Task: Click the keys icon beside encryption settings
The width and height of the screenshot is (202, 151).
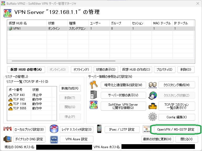Action: pos(94,85)
